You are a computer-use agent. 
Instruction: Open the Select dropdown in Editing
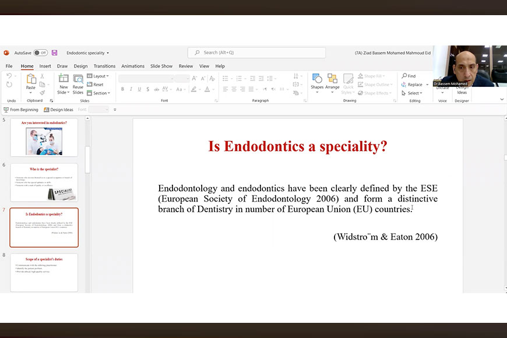[412, 93]
